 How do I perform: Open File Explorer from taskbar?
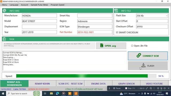pyautogui.click(x=51, y=94)
